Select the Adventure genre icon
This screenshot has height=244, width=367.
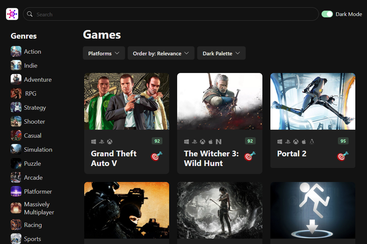pos(16,79)
